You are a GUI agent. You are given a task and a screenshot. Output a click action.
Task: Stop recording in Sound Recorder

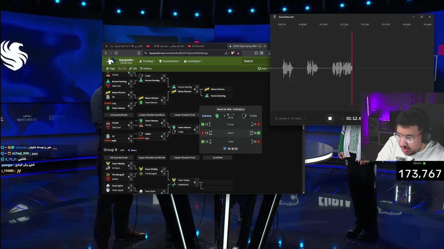330,118
